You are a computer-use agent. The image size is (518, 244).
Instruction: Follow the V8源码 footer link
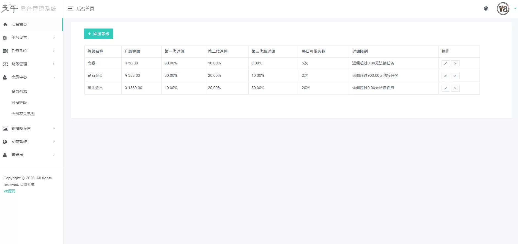tap(9, 191)
